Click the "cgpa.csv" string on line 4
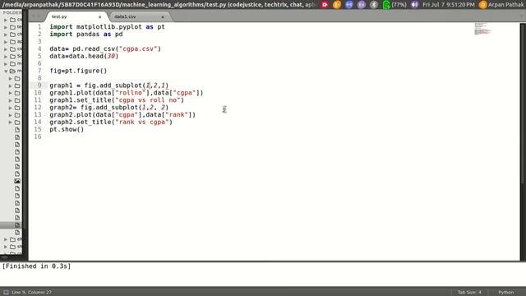Screen dimensions: 526x296 point(138,49)
